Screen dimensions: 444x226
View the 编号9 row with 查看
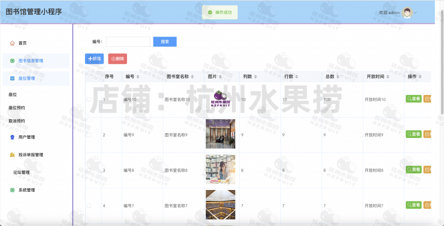tap(414, 134)
